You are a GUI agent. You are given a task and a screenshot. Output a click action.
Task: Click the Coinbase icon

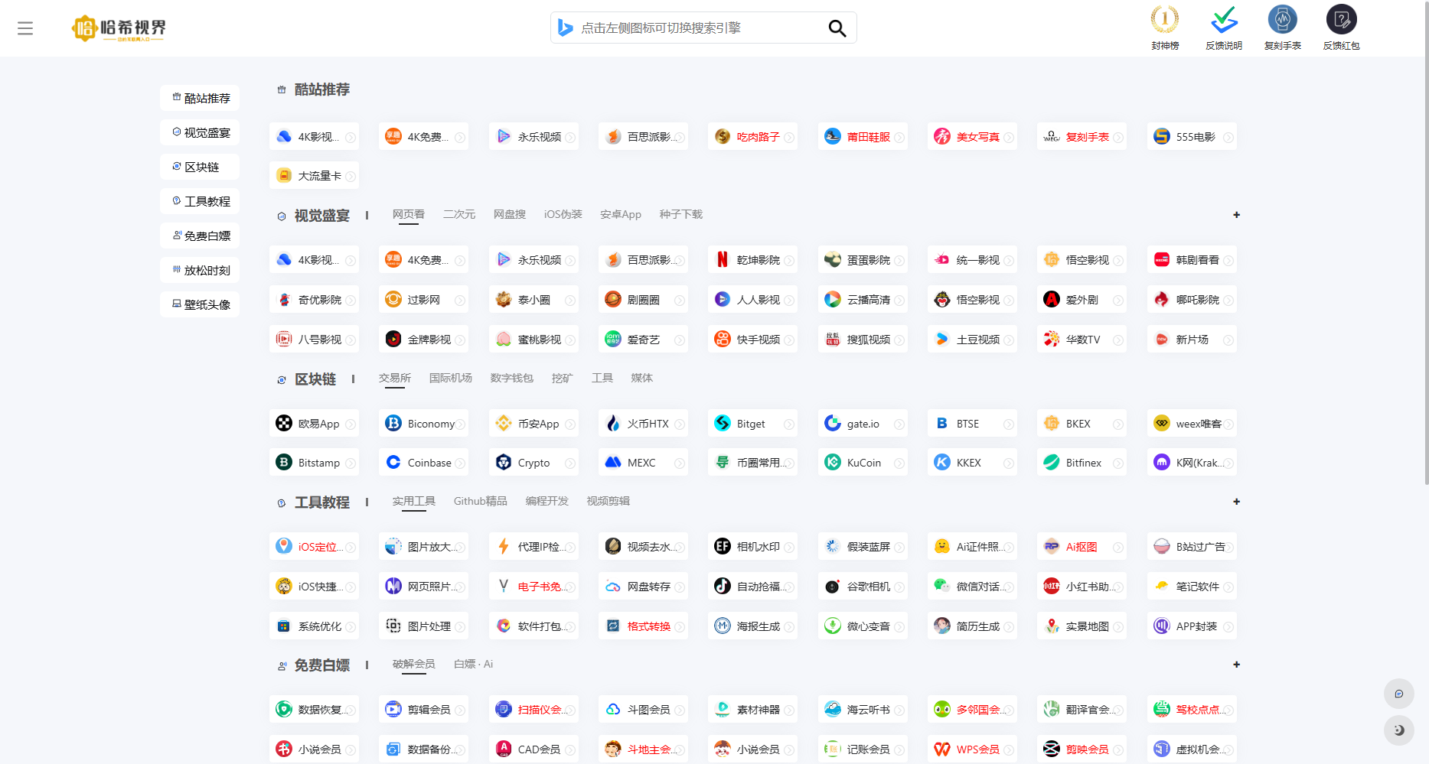tap(393, 463)
